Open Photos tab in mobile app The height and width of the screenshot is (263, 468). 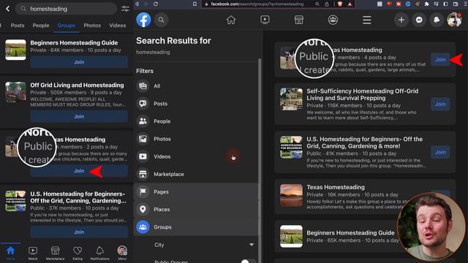click(92, 26)
